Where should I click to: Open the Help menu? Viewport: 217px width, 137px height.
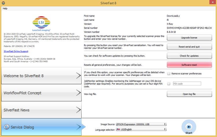(x=5, y=8)
